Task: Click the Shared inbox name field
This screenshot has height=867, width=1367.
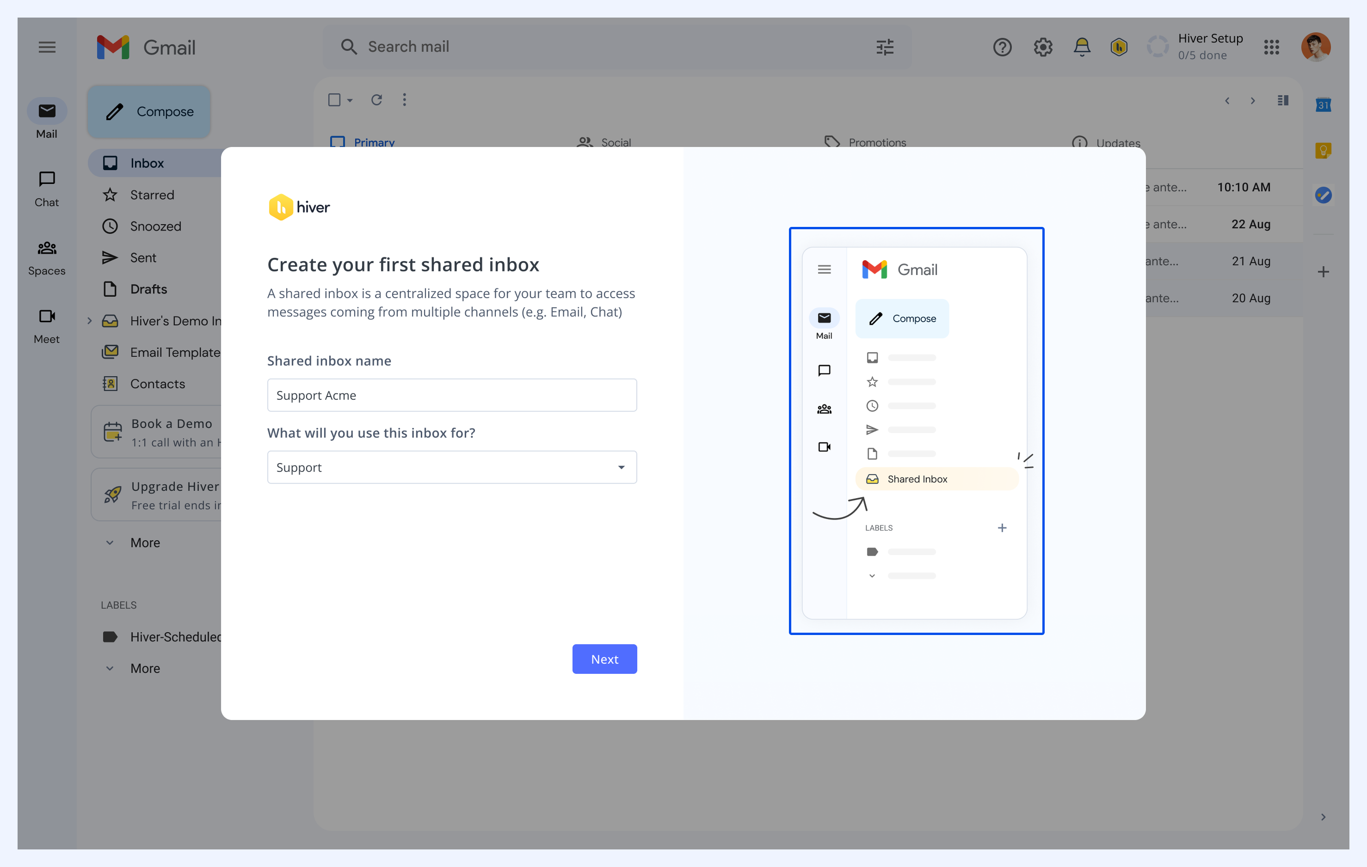Action: point(452,395)
